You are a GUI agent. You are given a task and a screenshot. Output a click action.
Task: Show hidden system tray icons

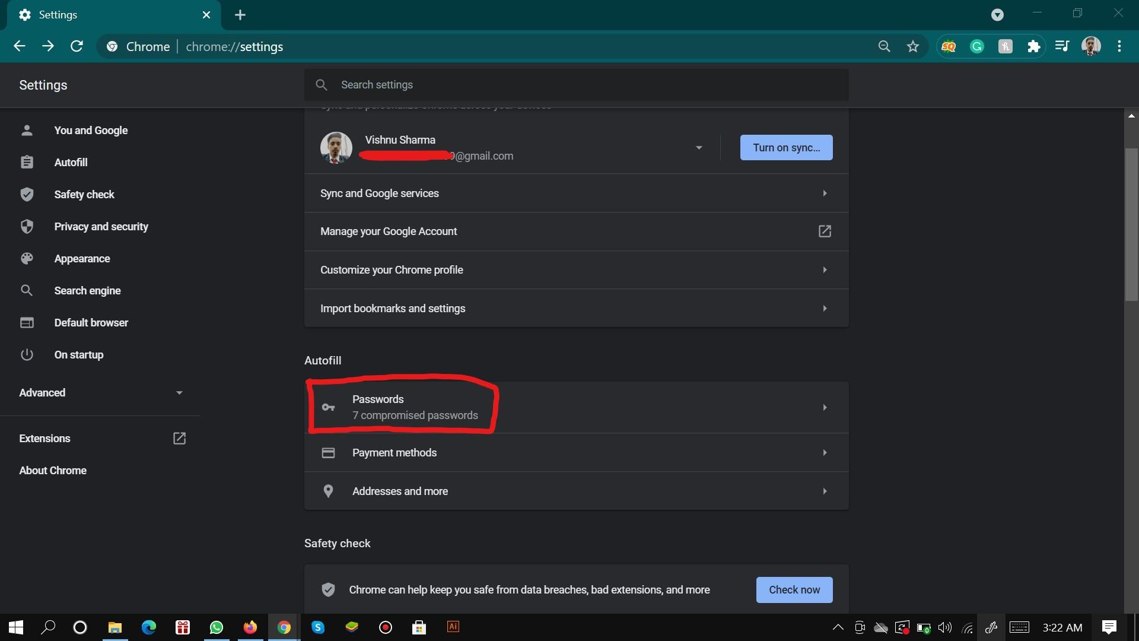click(838, 627)
